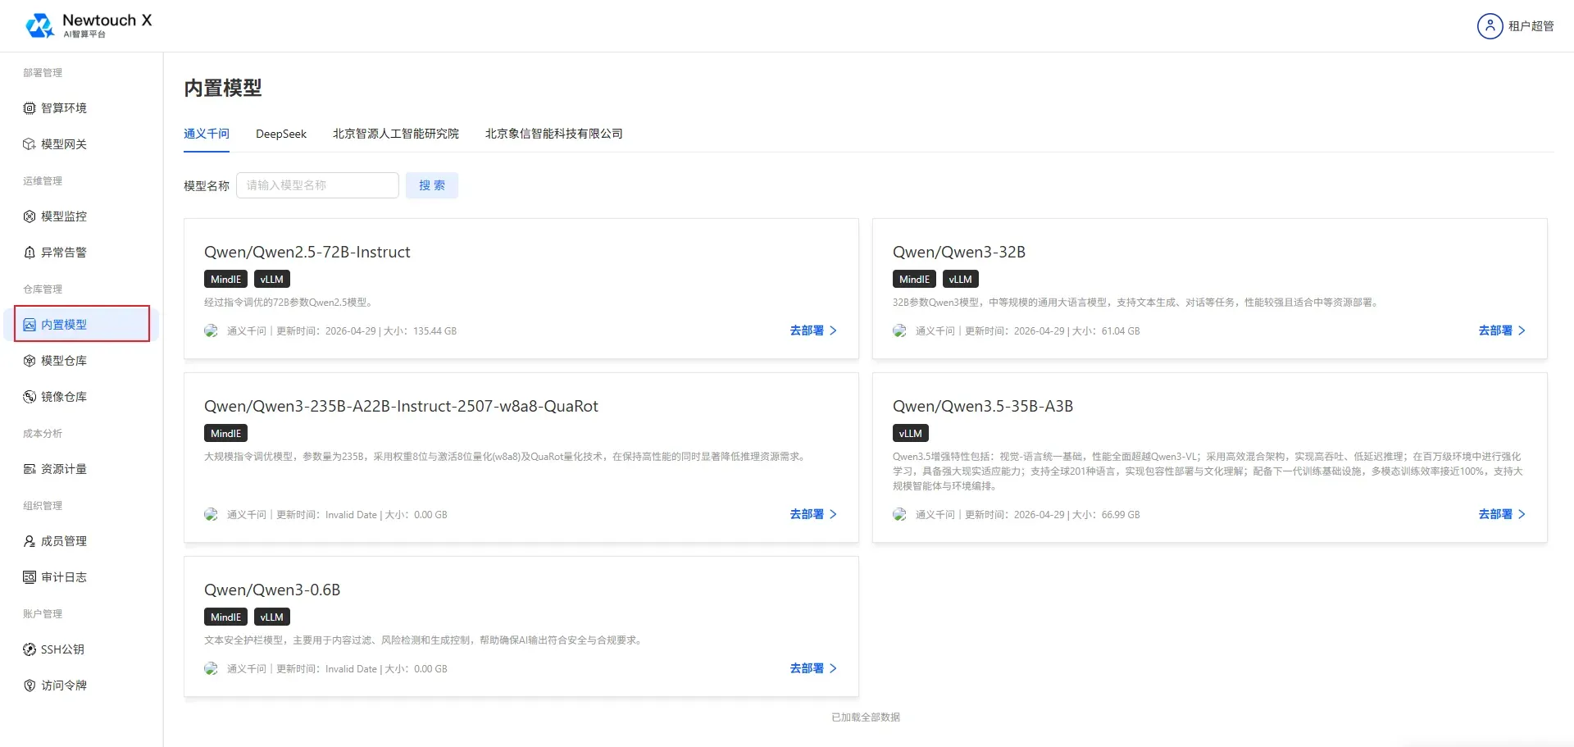
Task: Click 去部署 on Qwen3-0.6B card
Action: (807, 668)
